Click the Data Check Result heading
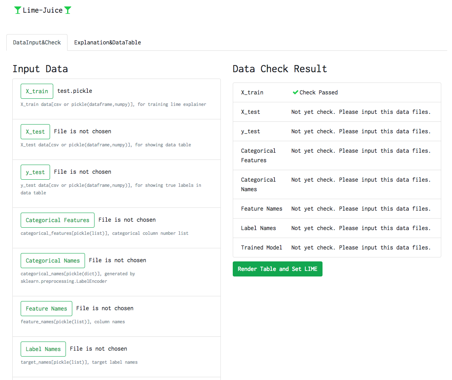This screenshot has width=452, height=380. [x=280, y=69]
